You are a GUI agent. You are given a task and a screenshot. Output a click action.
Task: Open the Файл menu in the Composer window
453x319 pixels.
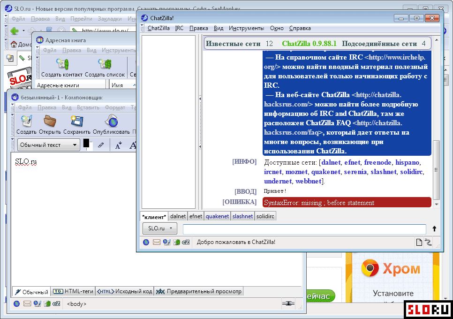point(25,107)
